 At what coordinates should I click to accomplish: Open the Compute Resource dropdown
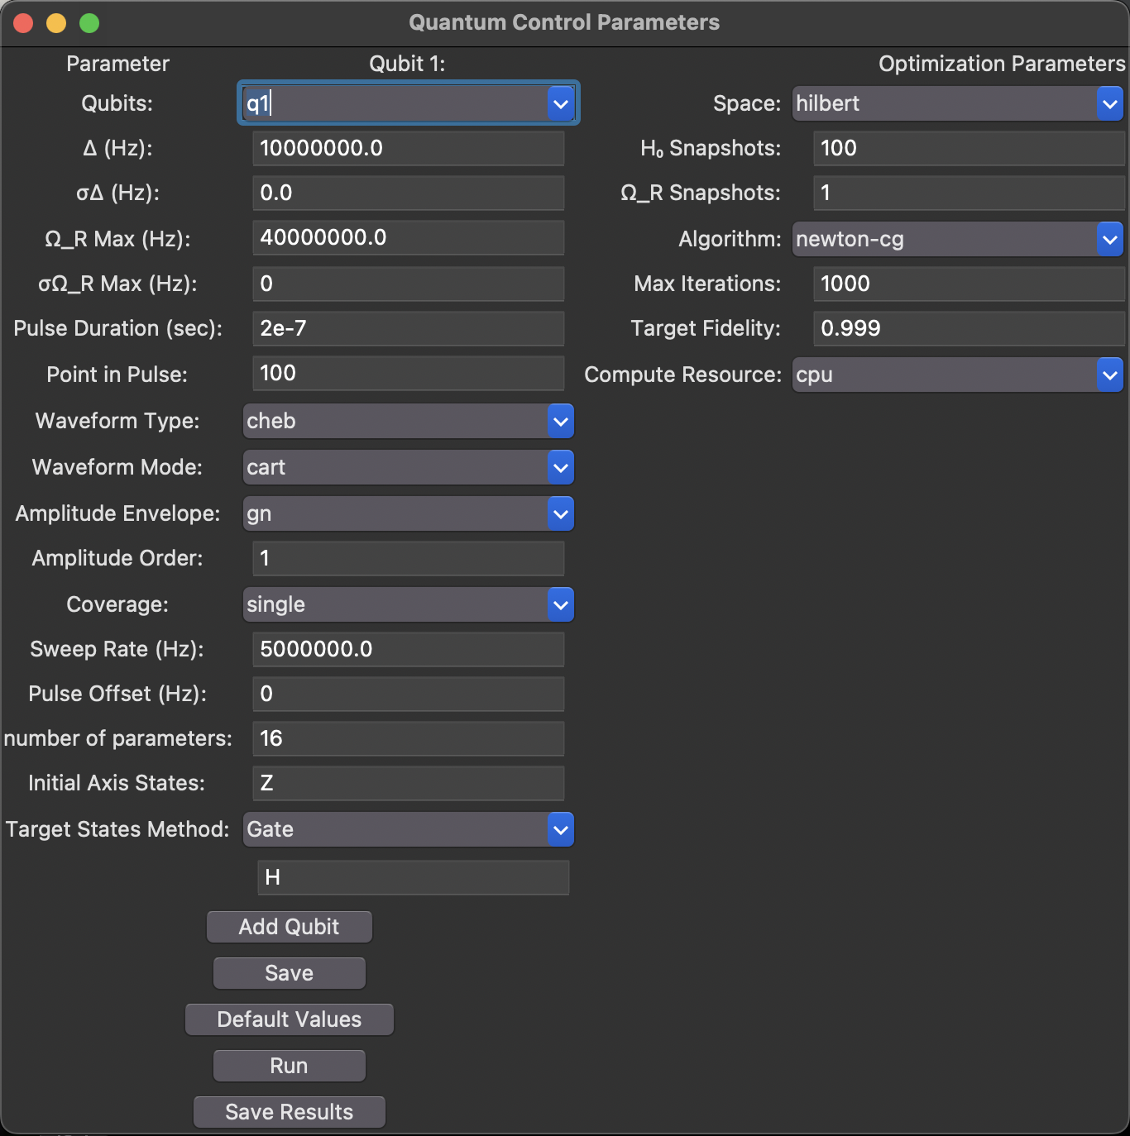[x=958, y=375]
